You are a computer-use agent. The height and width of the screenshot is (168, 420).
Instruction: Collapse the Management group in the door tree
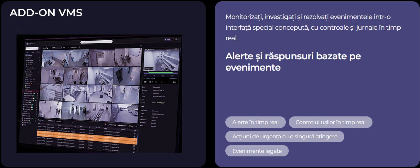(x=26, y=58)
